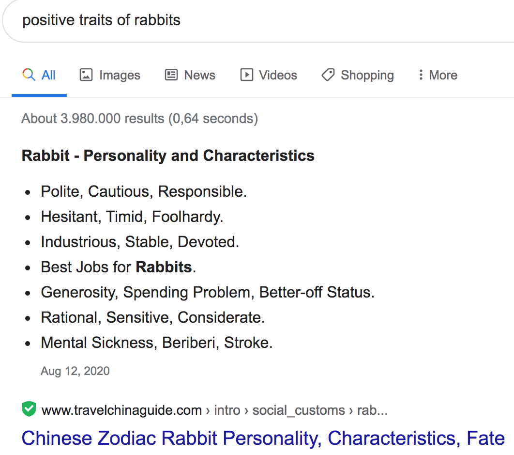The width and height of the screenshot is (514, 455).
Task: Open the News results tab
Action: pyautogui.click(x=199, y=75)
